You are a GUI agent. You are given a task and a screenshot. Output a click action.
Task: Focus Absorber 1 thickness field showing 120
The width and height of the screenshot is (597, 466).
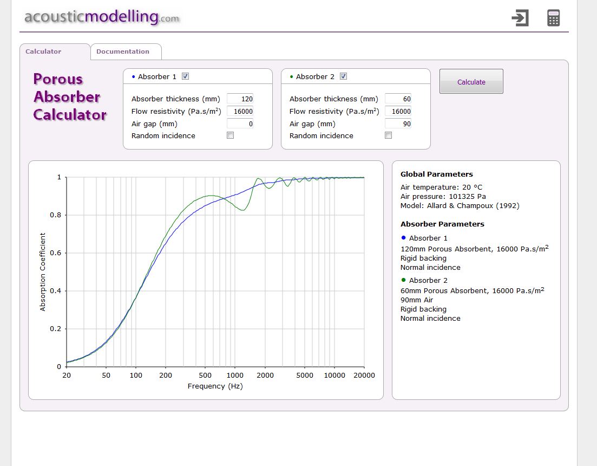pos(240,99)
